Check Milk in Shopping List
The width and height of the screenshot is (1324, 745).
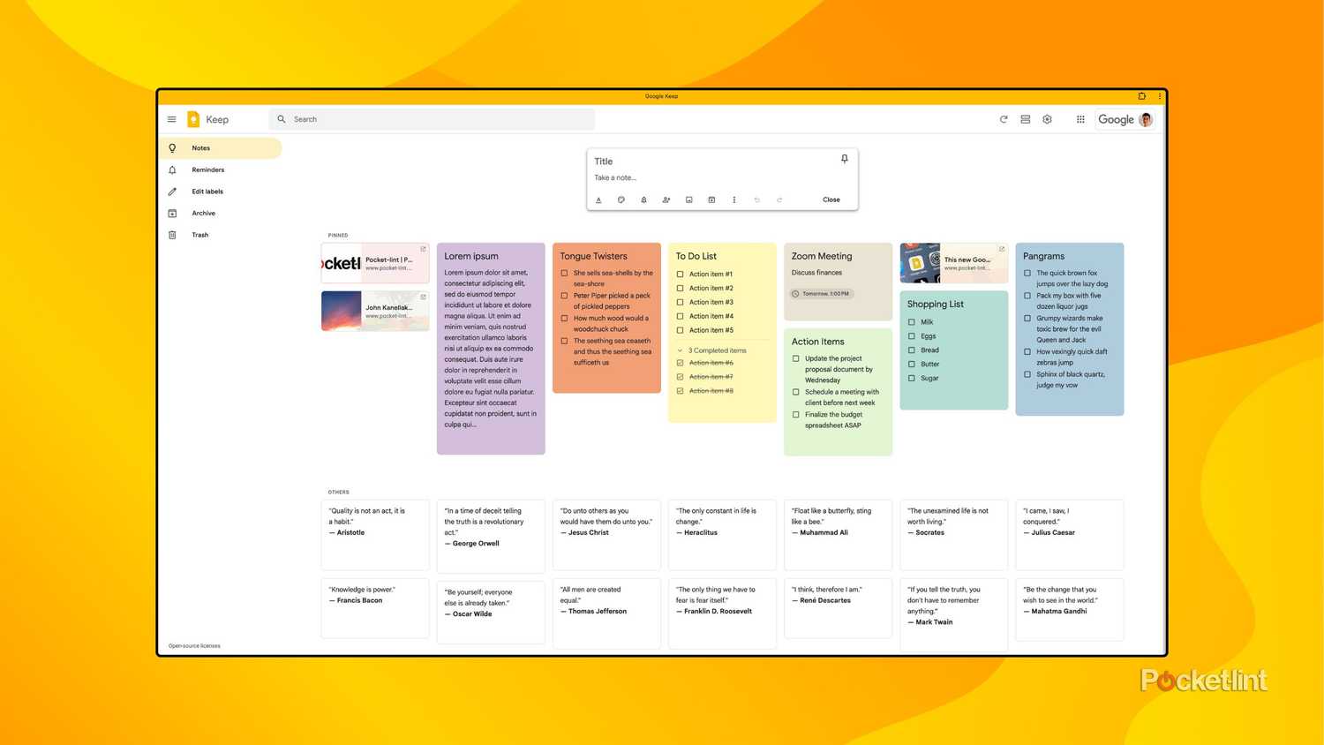912,322
